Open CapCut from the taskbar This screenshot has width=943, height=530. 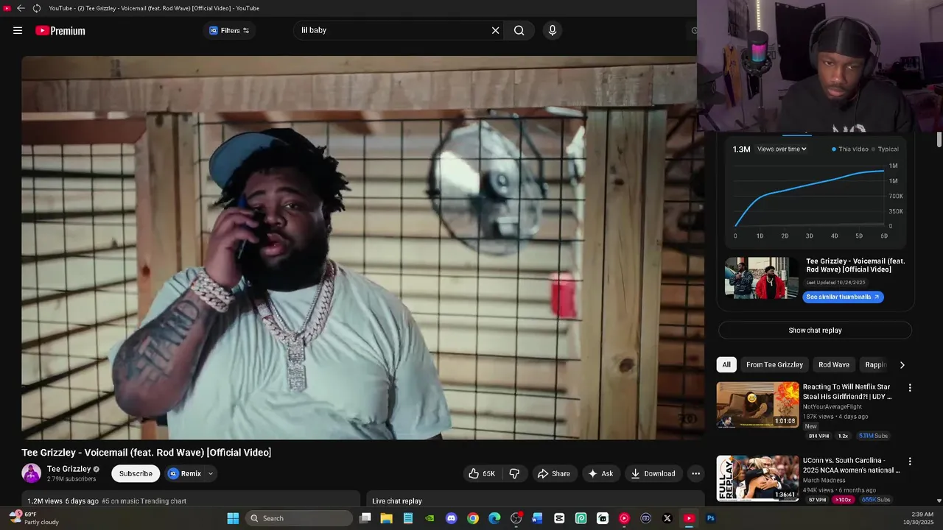(x=559, y=518)
